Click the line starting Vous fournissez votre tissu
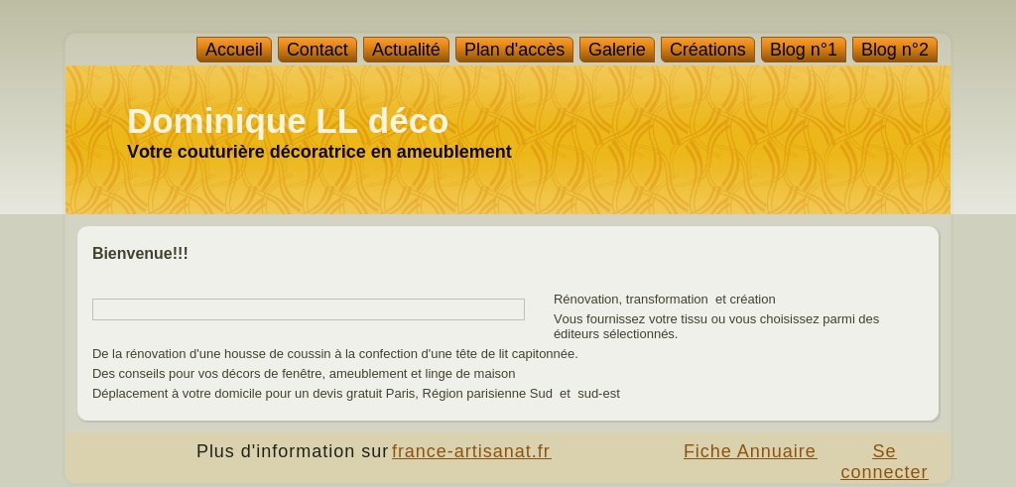 [716, 326]
